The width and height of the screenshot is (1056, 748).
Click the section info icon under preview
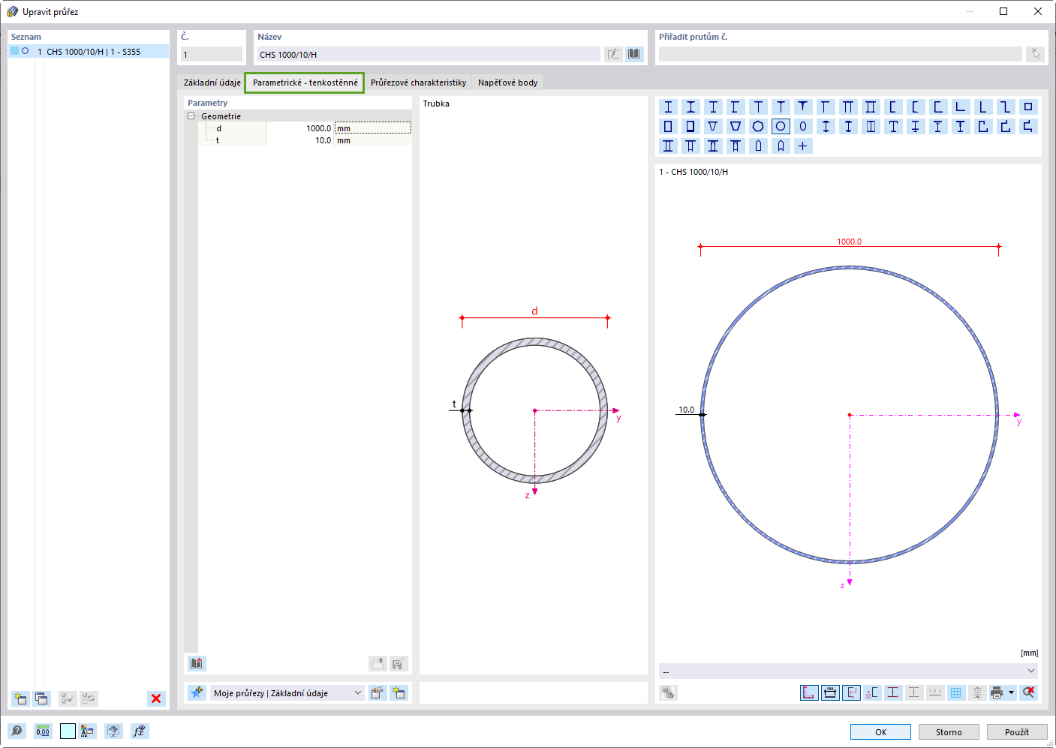[x=668, y=692]
